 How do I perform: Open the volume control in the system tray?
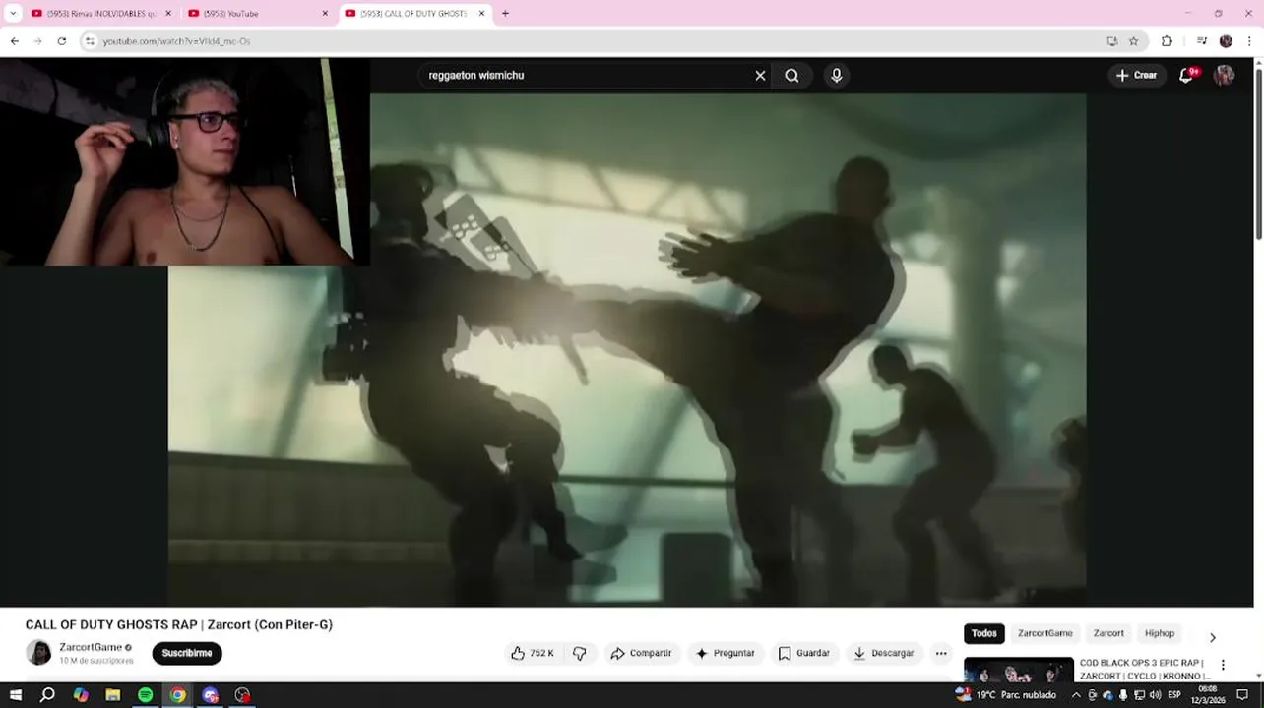(1155, 695)
